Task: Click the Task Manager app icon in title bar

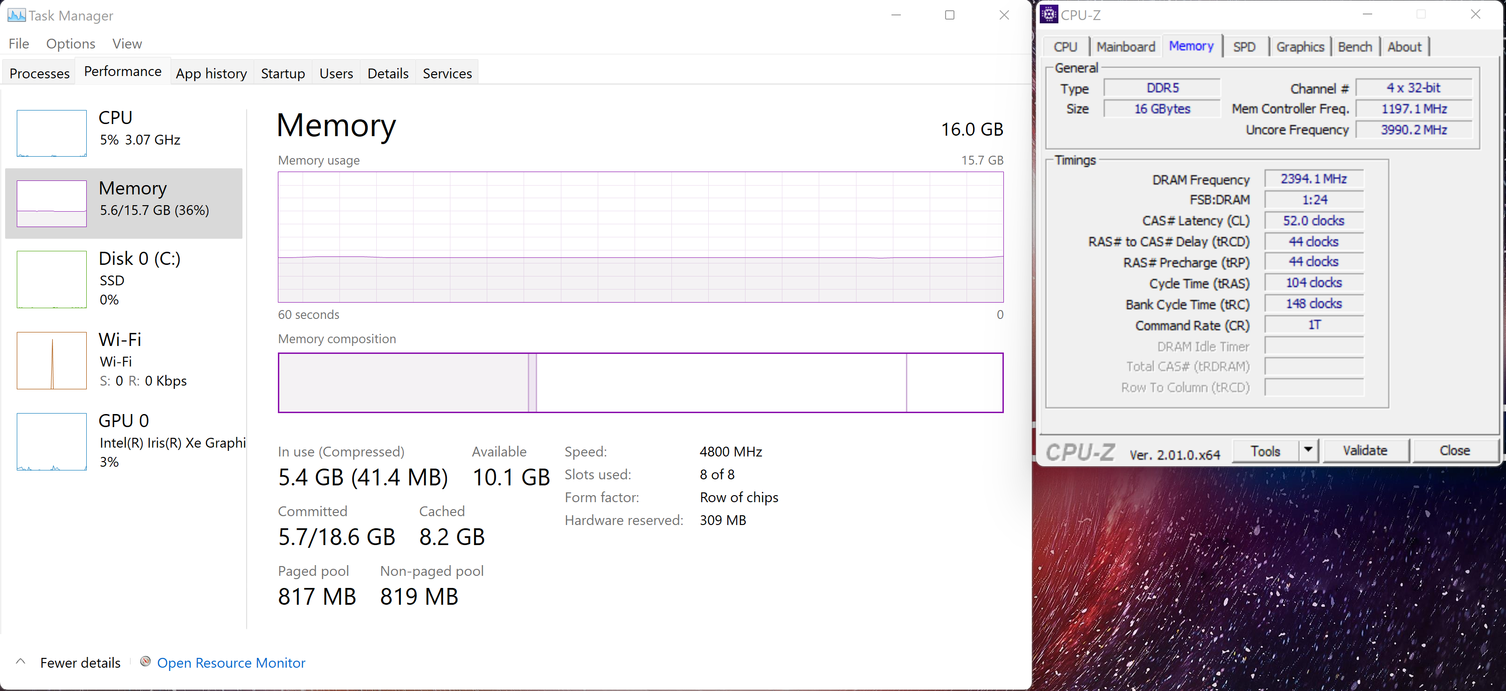Action: (16, 15)
